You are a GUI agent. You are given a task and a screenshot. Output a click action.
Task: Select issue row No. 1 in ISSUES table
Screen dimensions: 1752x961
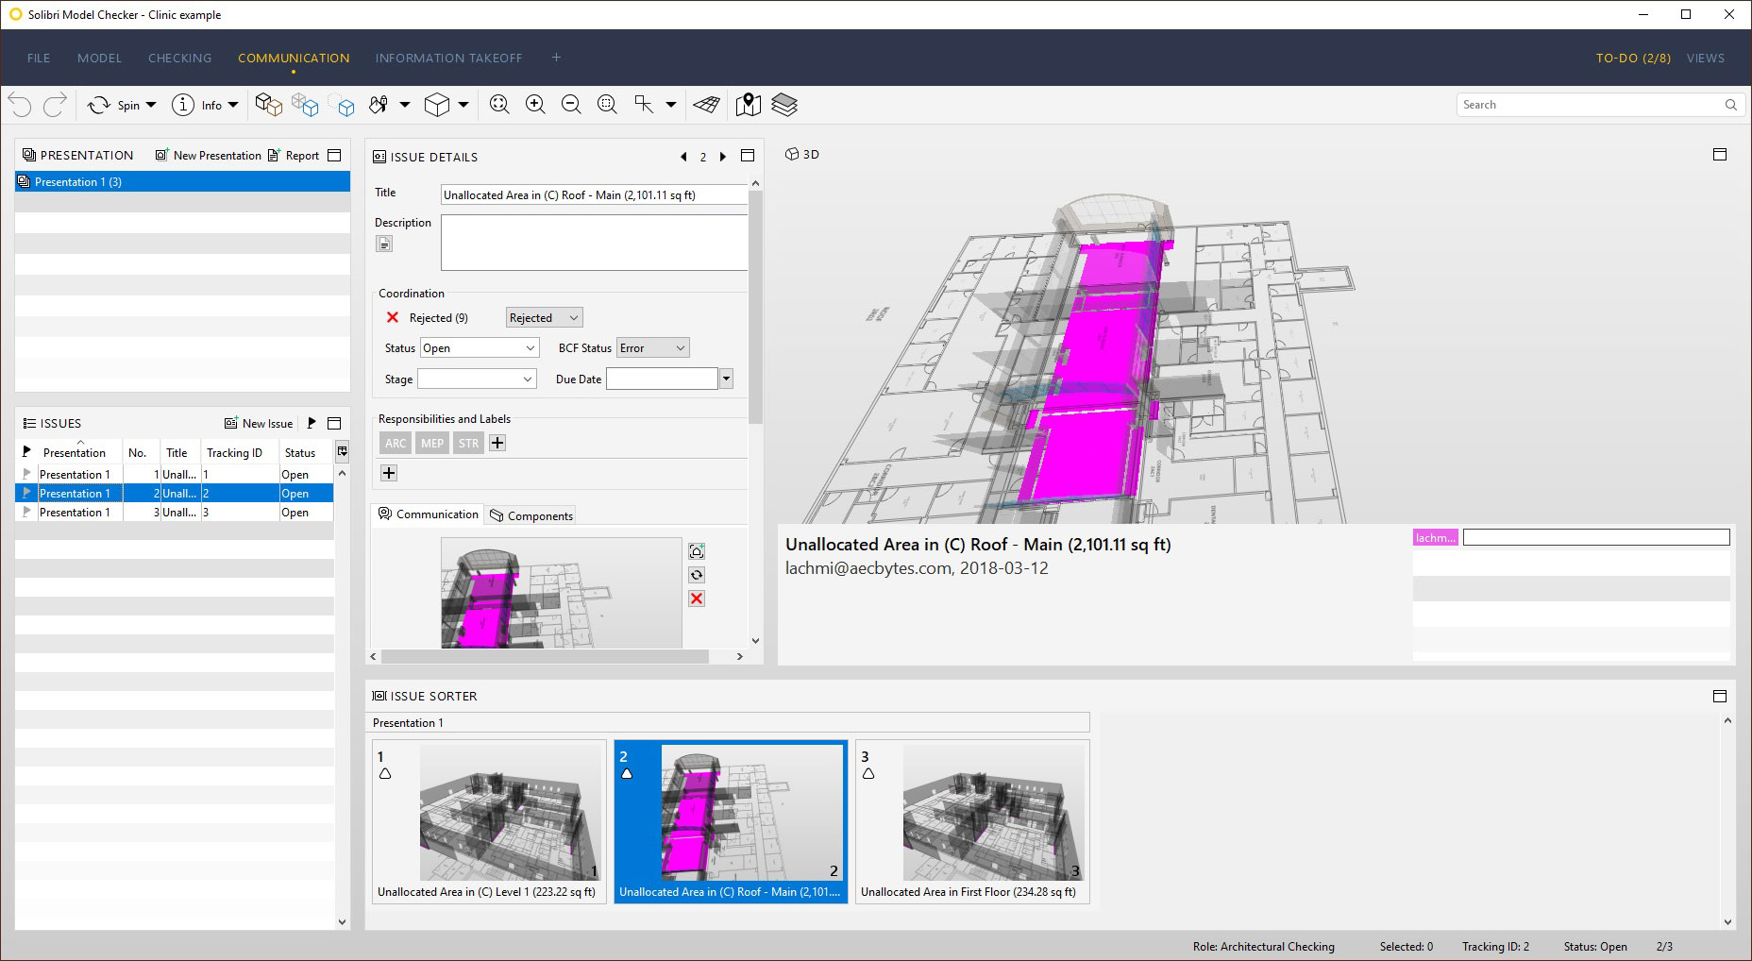click(x=176, y=474)
